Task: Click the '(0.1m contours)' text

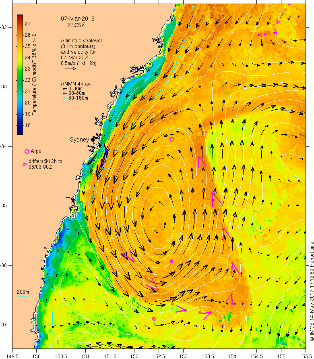Action: pyautogui.click(x=78, y=46)
